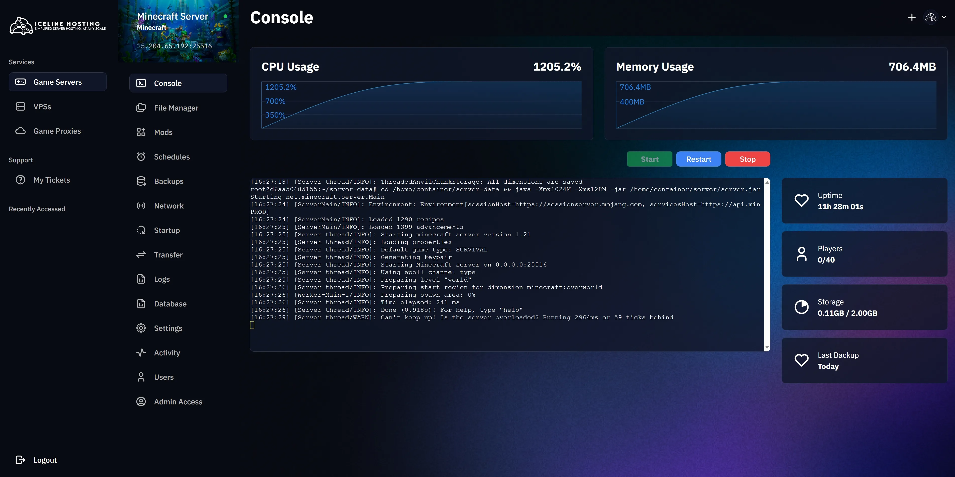The height and width of the screenshot is (477, 955).
Task: Click the Game Servers controller icon
Action: [20, 82]
